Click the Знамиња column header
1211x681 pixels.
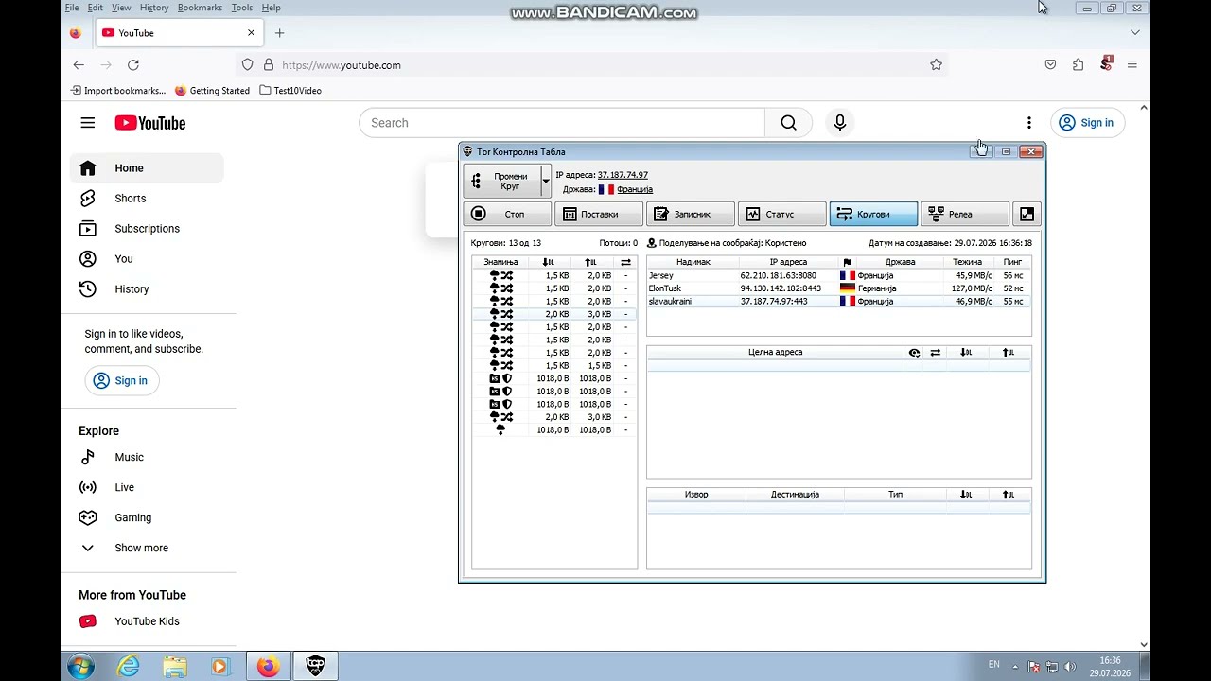pyautogui.click(x=500, y=262)
